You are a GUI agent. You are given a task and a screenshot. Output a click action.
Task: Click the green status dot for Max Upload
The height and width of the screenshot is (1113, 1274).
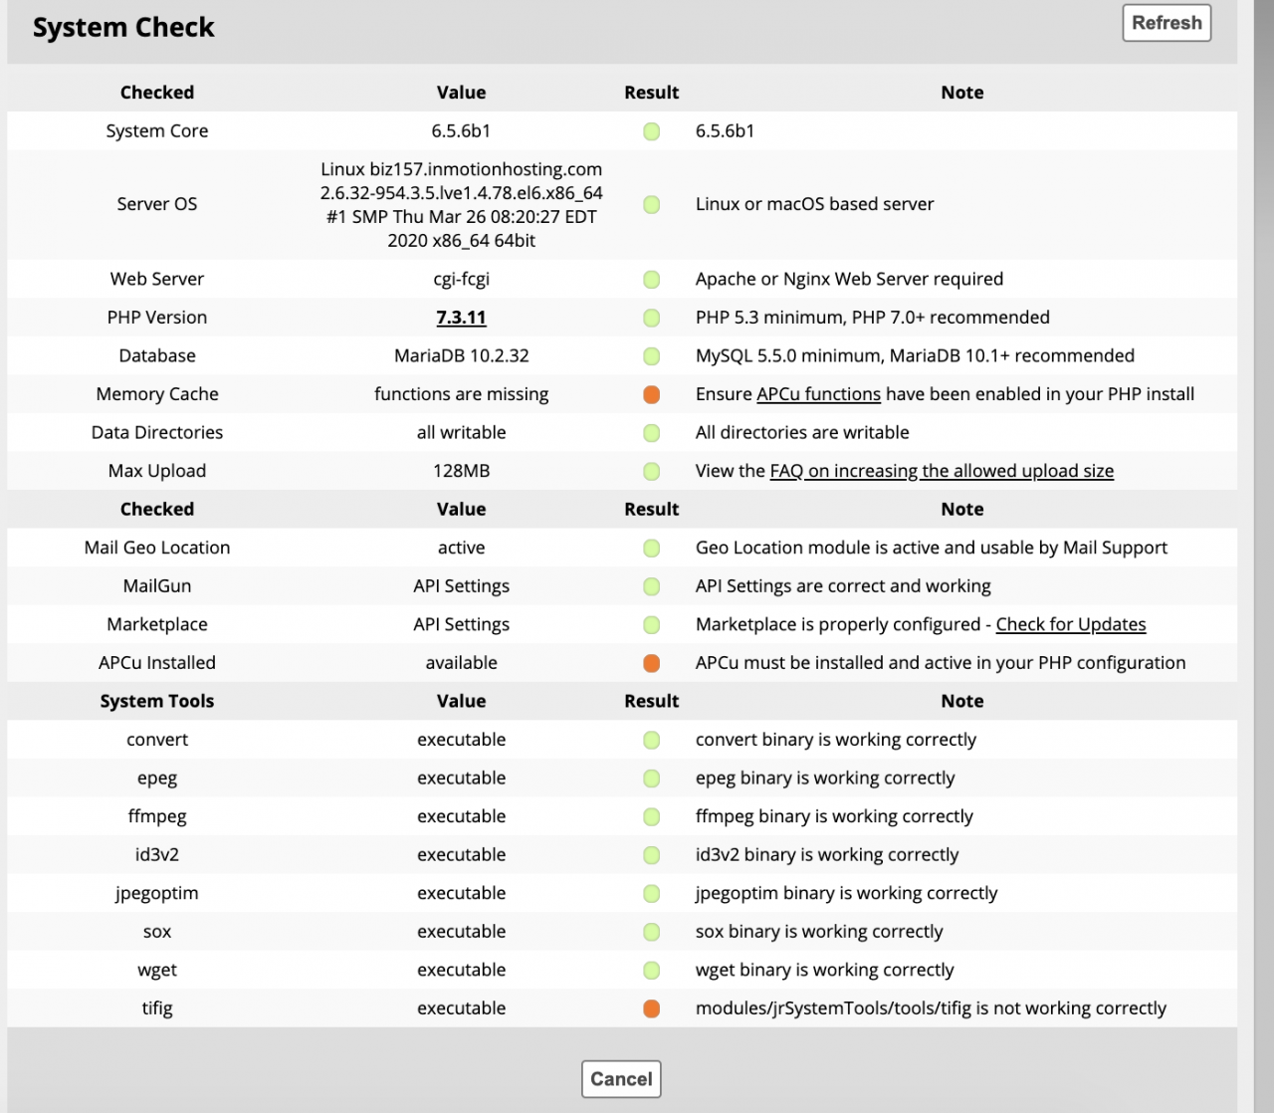coord(652,472)
